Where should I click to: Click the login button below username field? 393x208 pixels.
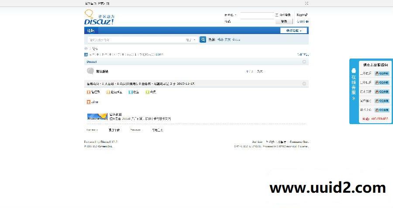pyautogui.click(x=284, y=21)
